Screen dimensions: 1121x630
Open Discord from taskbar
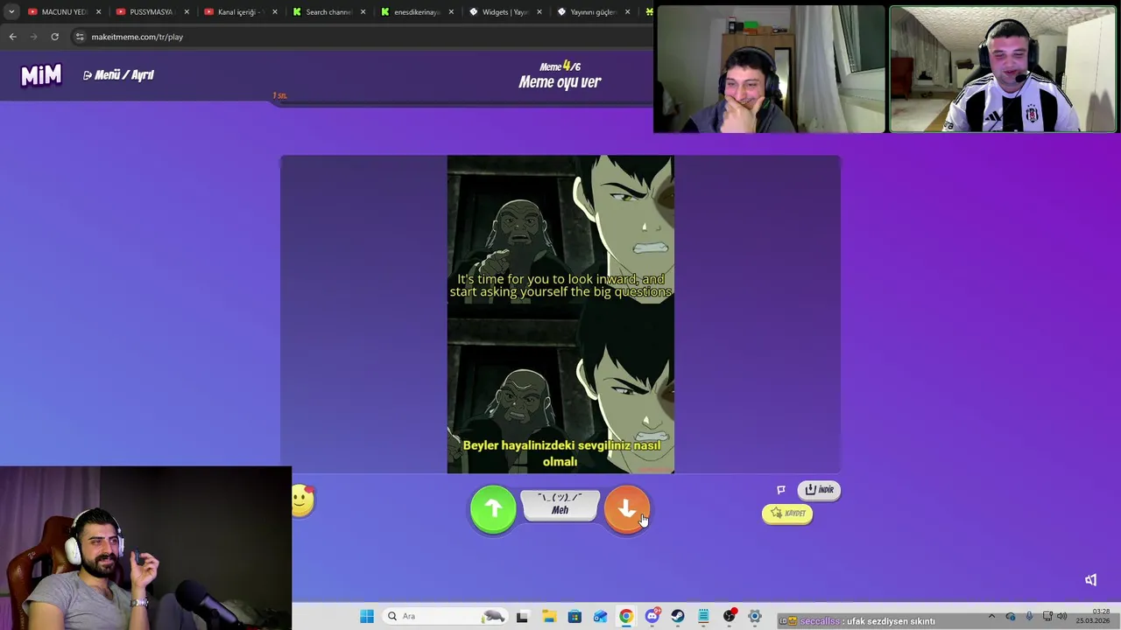652,616
